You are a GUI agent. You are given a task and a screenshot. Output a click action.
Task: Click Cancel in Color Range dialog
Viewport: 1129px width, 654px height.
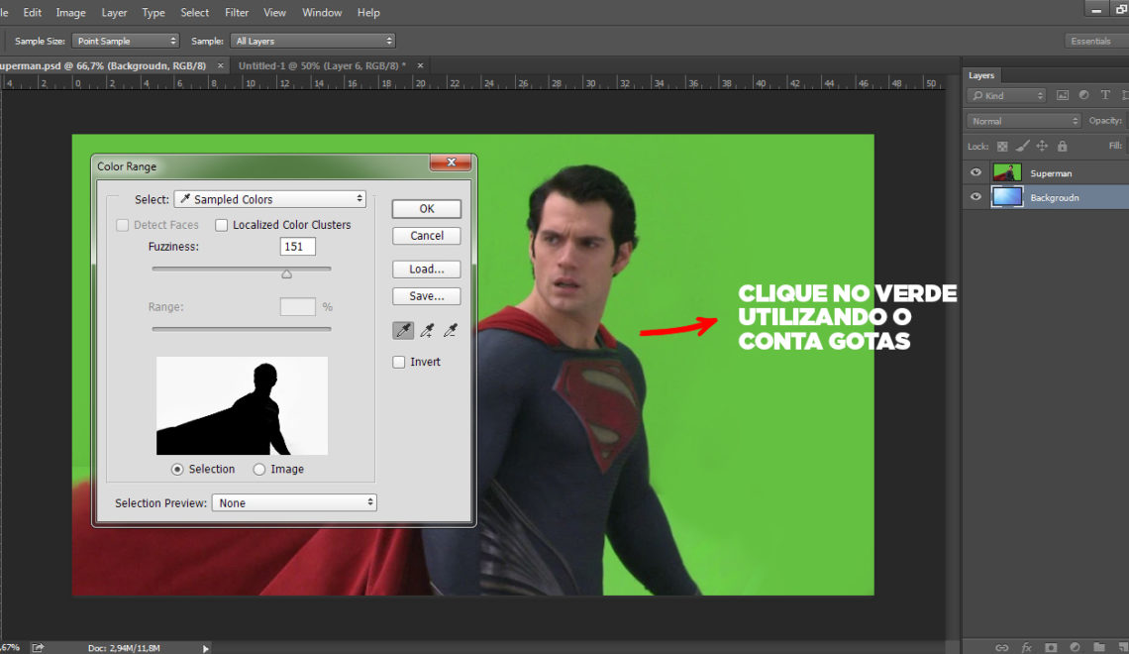(x=426, y=236)
